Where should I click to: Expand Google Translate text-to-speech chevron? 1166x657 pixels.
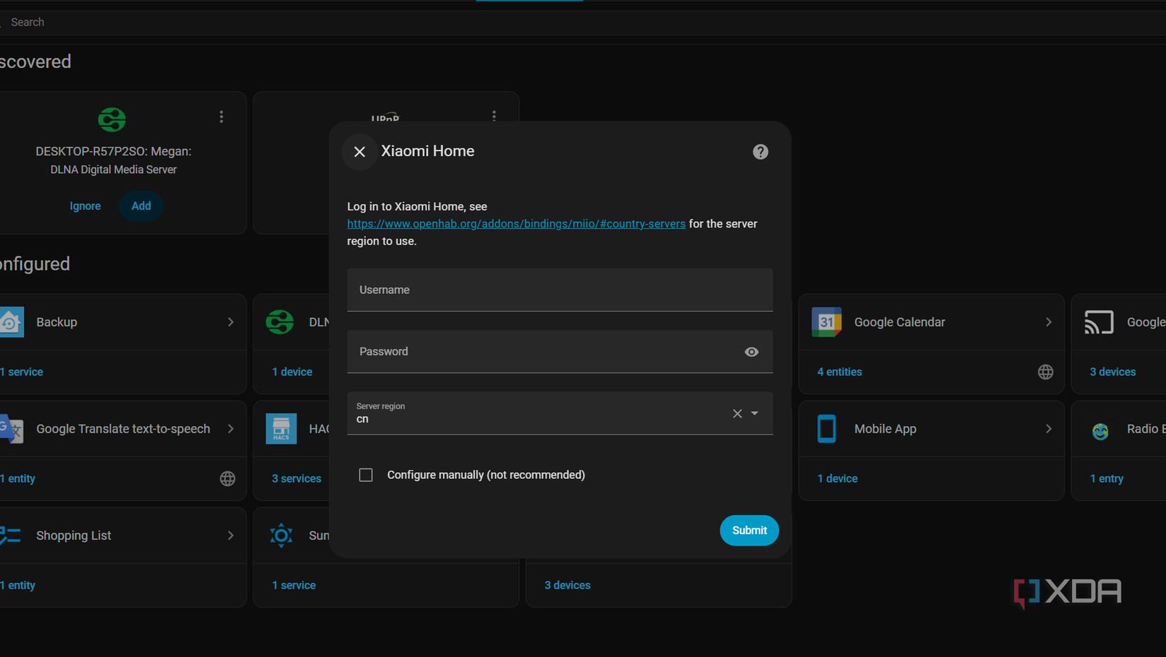pos(230,429)
